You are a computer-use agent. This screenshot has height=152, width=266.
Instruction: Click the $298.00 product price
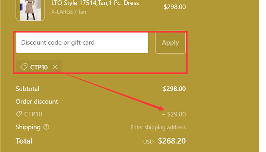175,7
